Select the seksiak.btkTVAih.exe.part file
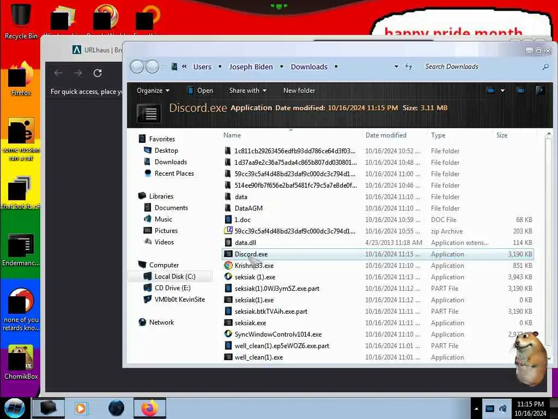558x419 pixels. [x=271, y=312]
